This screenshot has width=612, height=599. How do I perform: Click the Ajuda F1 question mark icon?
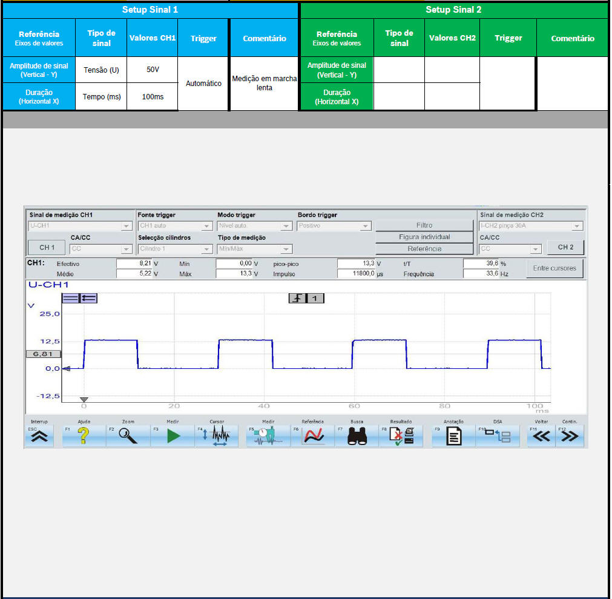[84, 435]
